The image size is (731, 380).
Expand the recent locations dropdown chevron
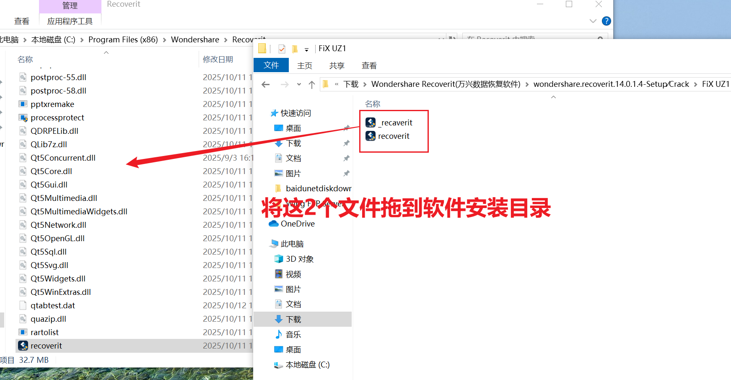coord(299,85)
